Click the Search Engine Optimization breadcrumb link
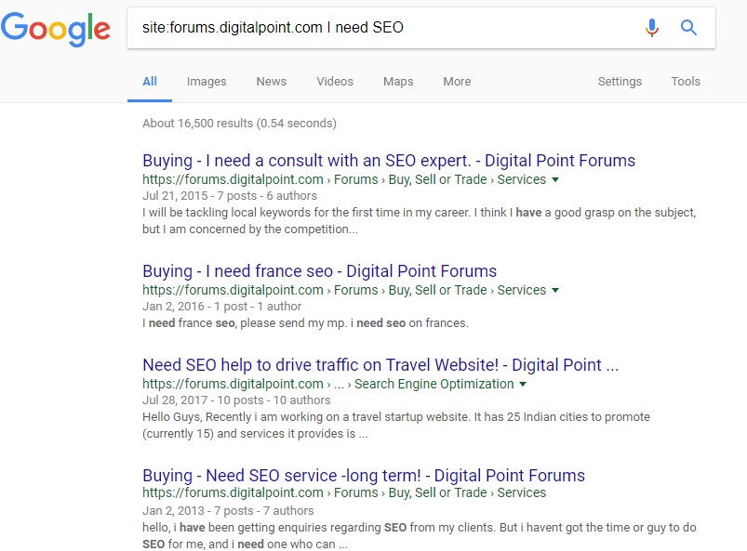This screenshot has height=551, width=747. pos(434,384)
